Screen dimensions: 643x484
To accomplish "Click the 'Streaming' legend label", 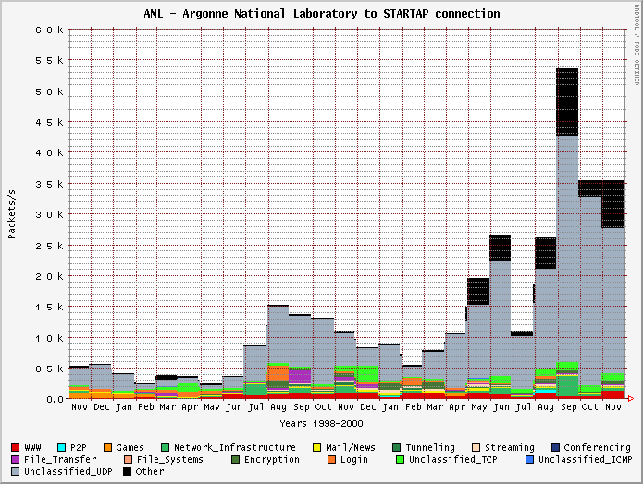I will [x=510, y=448].
